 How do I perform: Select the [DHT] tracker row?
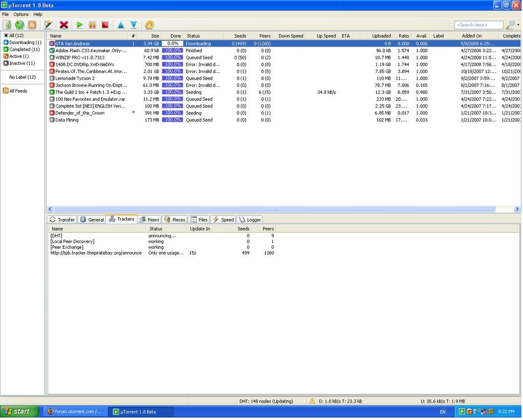coord(163,236)
